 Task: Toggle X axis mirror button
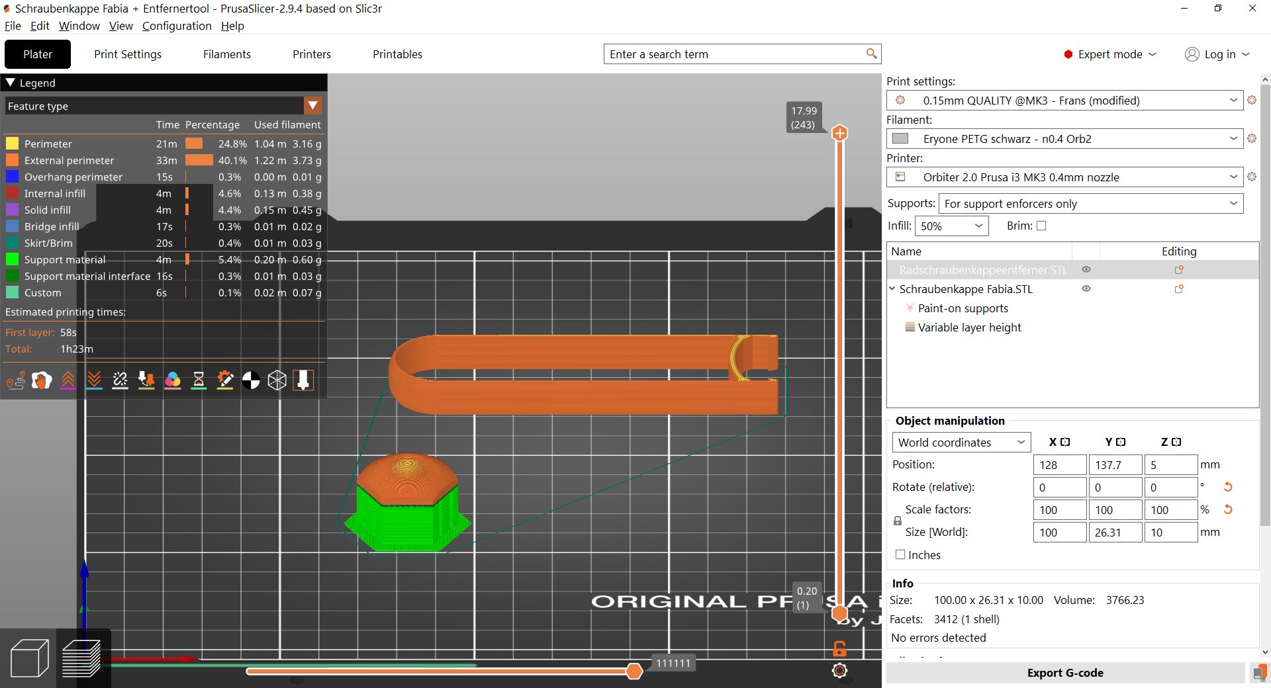1065,442
